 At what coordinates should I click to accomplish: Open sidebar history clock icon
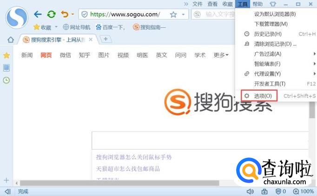(x=7, y=80)
